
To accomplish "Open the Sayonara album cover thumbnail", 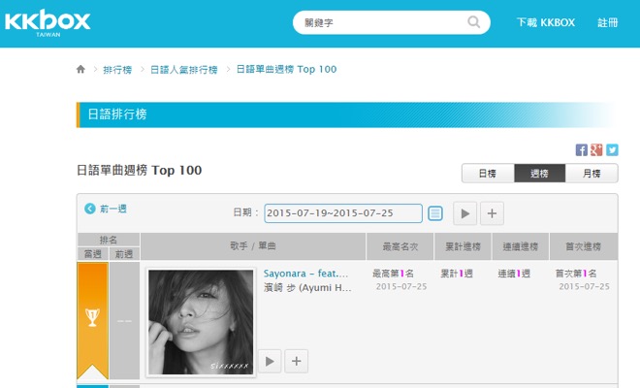I will click(x=201, y=322).
